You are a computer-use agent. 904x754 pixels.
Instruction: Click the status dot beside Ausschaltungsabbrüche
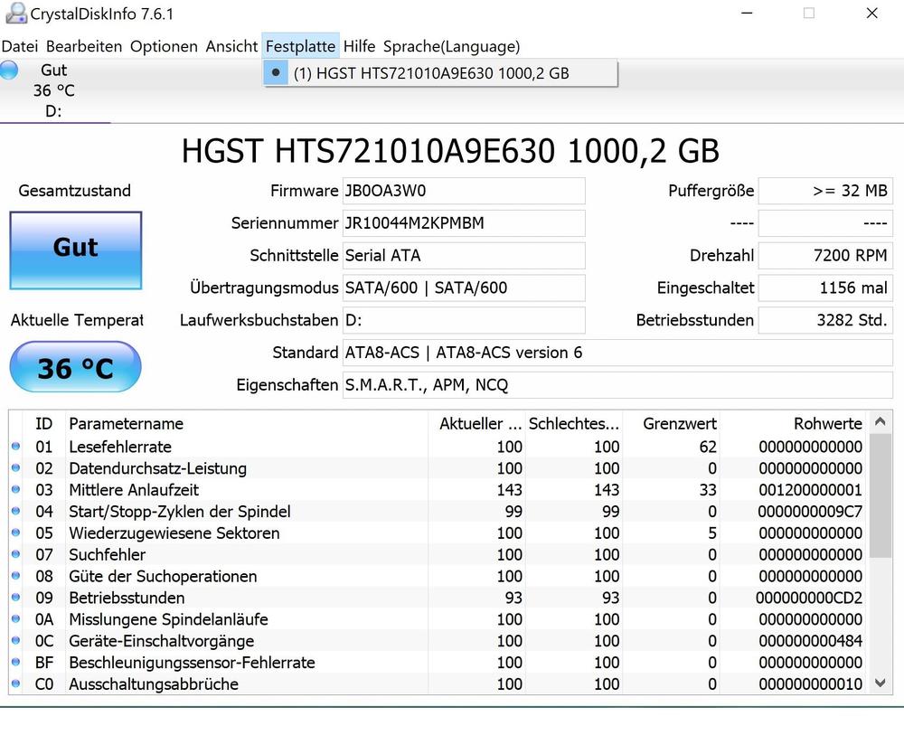point(15,684)
